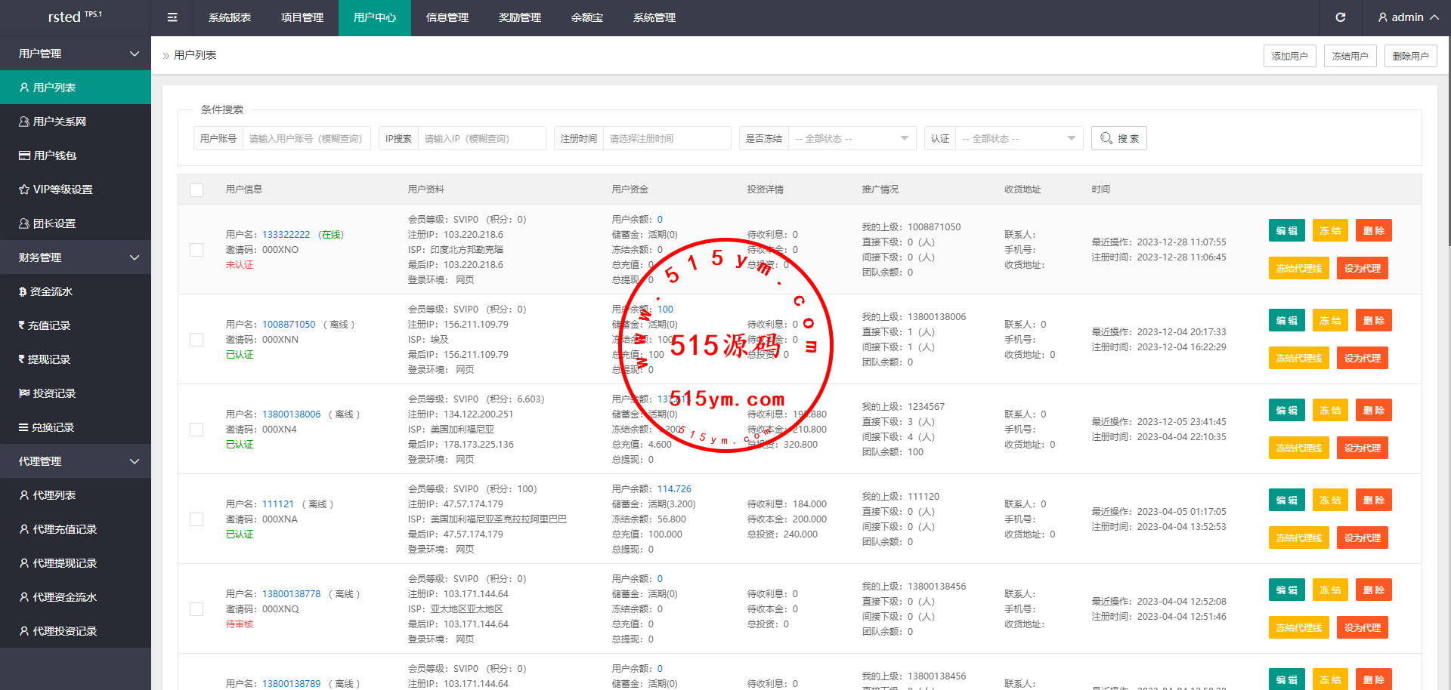Open the 是否冻结 status dropdown
Viewport: 1451px width, 690px height.
tap(851, 138)
